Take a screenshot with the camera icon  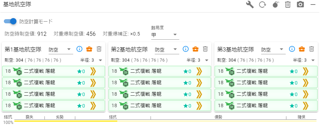300,5
